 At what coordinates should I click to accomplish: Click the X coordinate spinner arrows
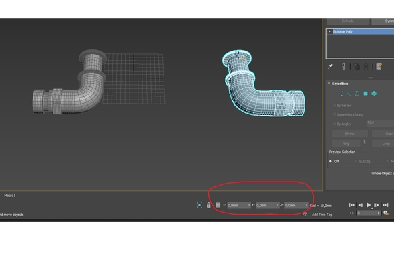[x=249, y=205]
